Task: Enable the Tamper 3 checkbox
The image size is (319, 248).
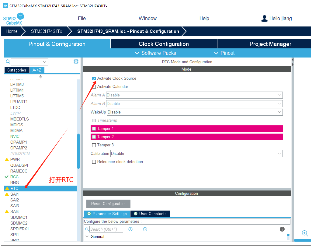Action: 94,145
